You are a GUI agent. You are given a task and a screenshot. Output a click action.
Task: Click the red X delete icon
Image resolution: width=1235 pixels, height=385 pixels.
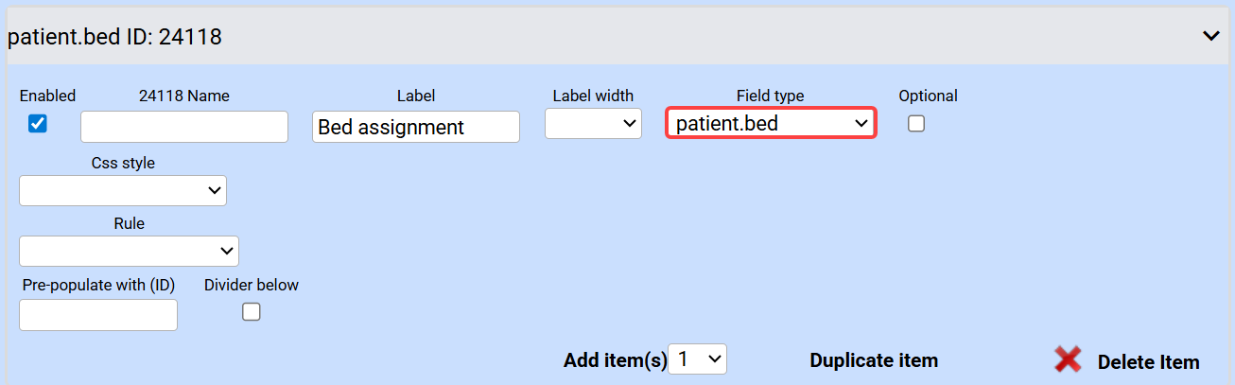coord(1069,359)
